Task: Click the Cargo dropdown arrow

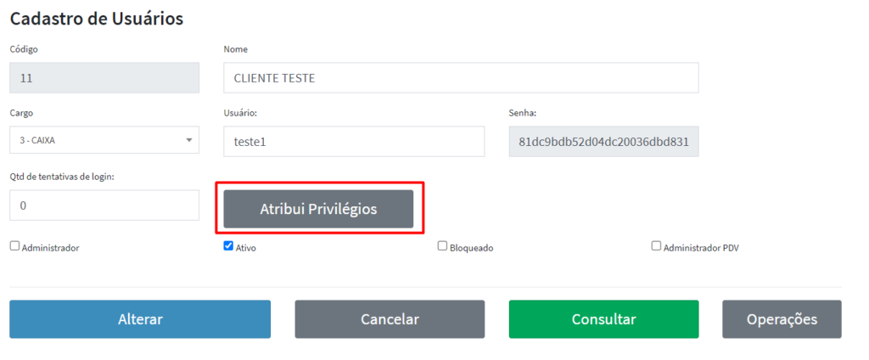Action: point(188,141)
